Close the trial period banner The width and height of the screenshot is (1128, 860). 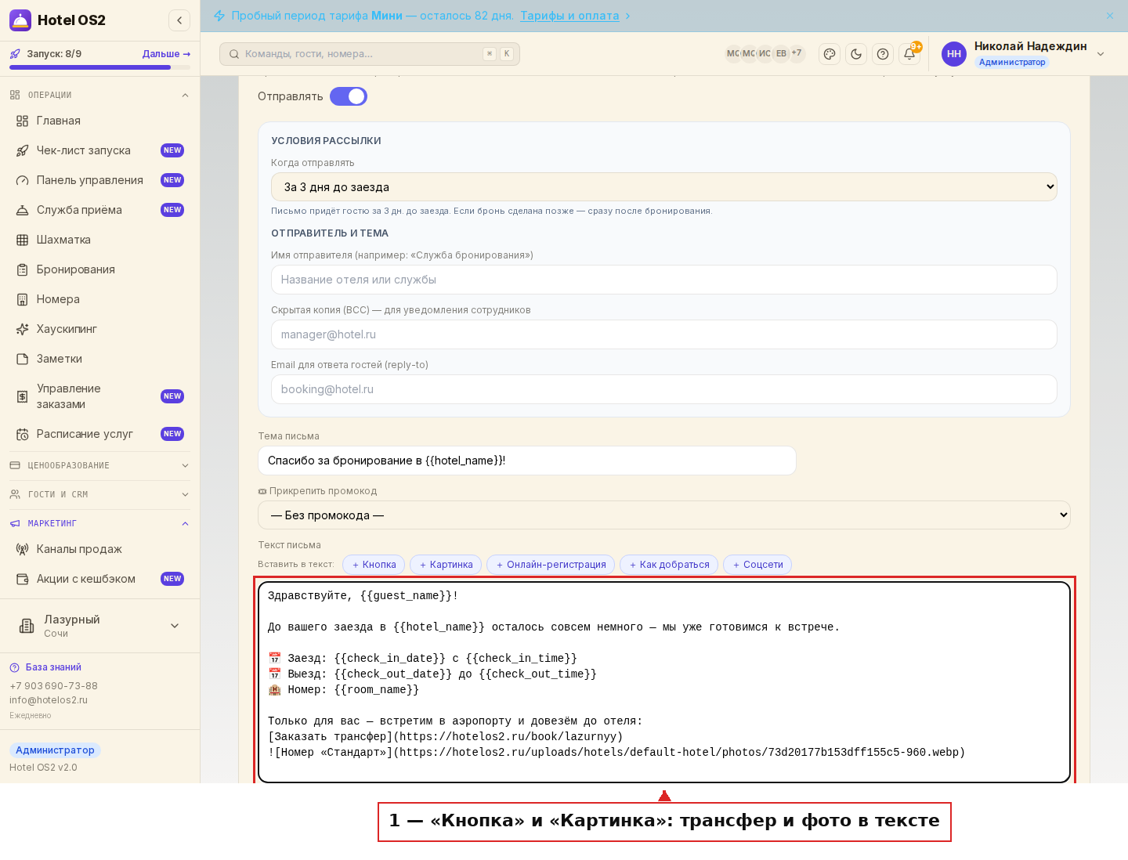click(1110, 16)
